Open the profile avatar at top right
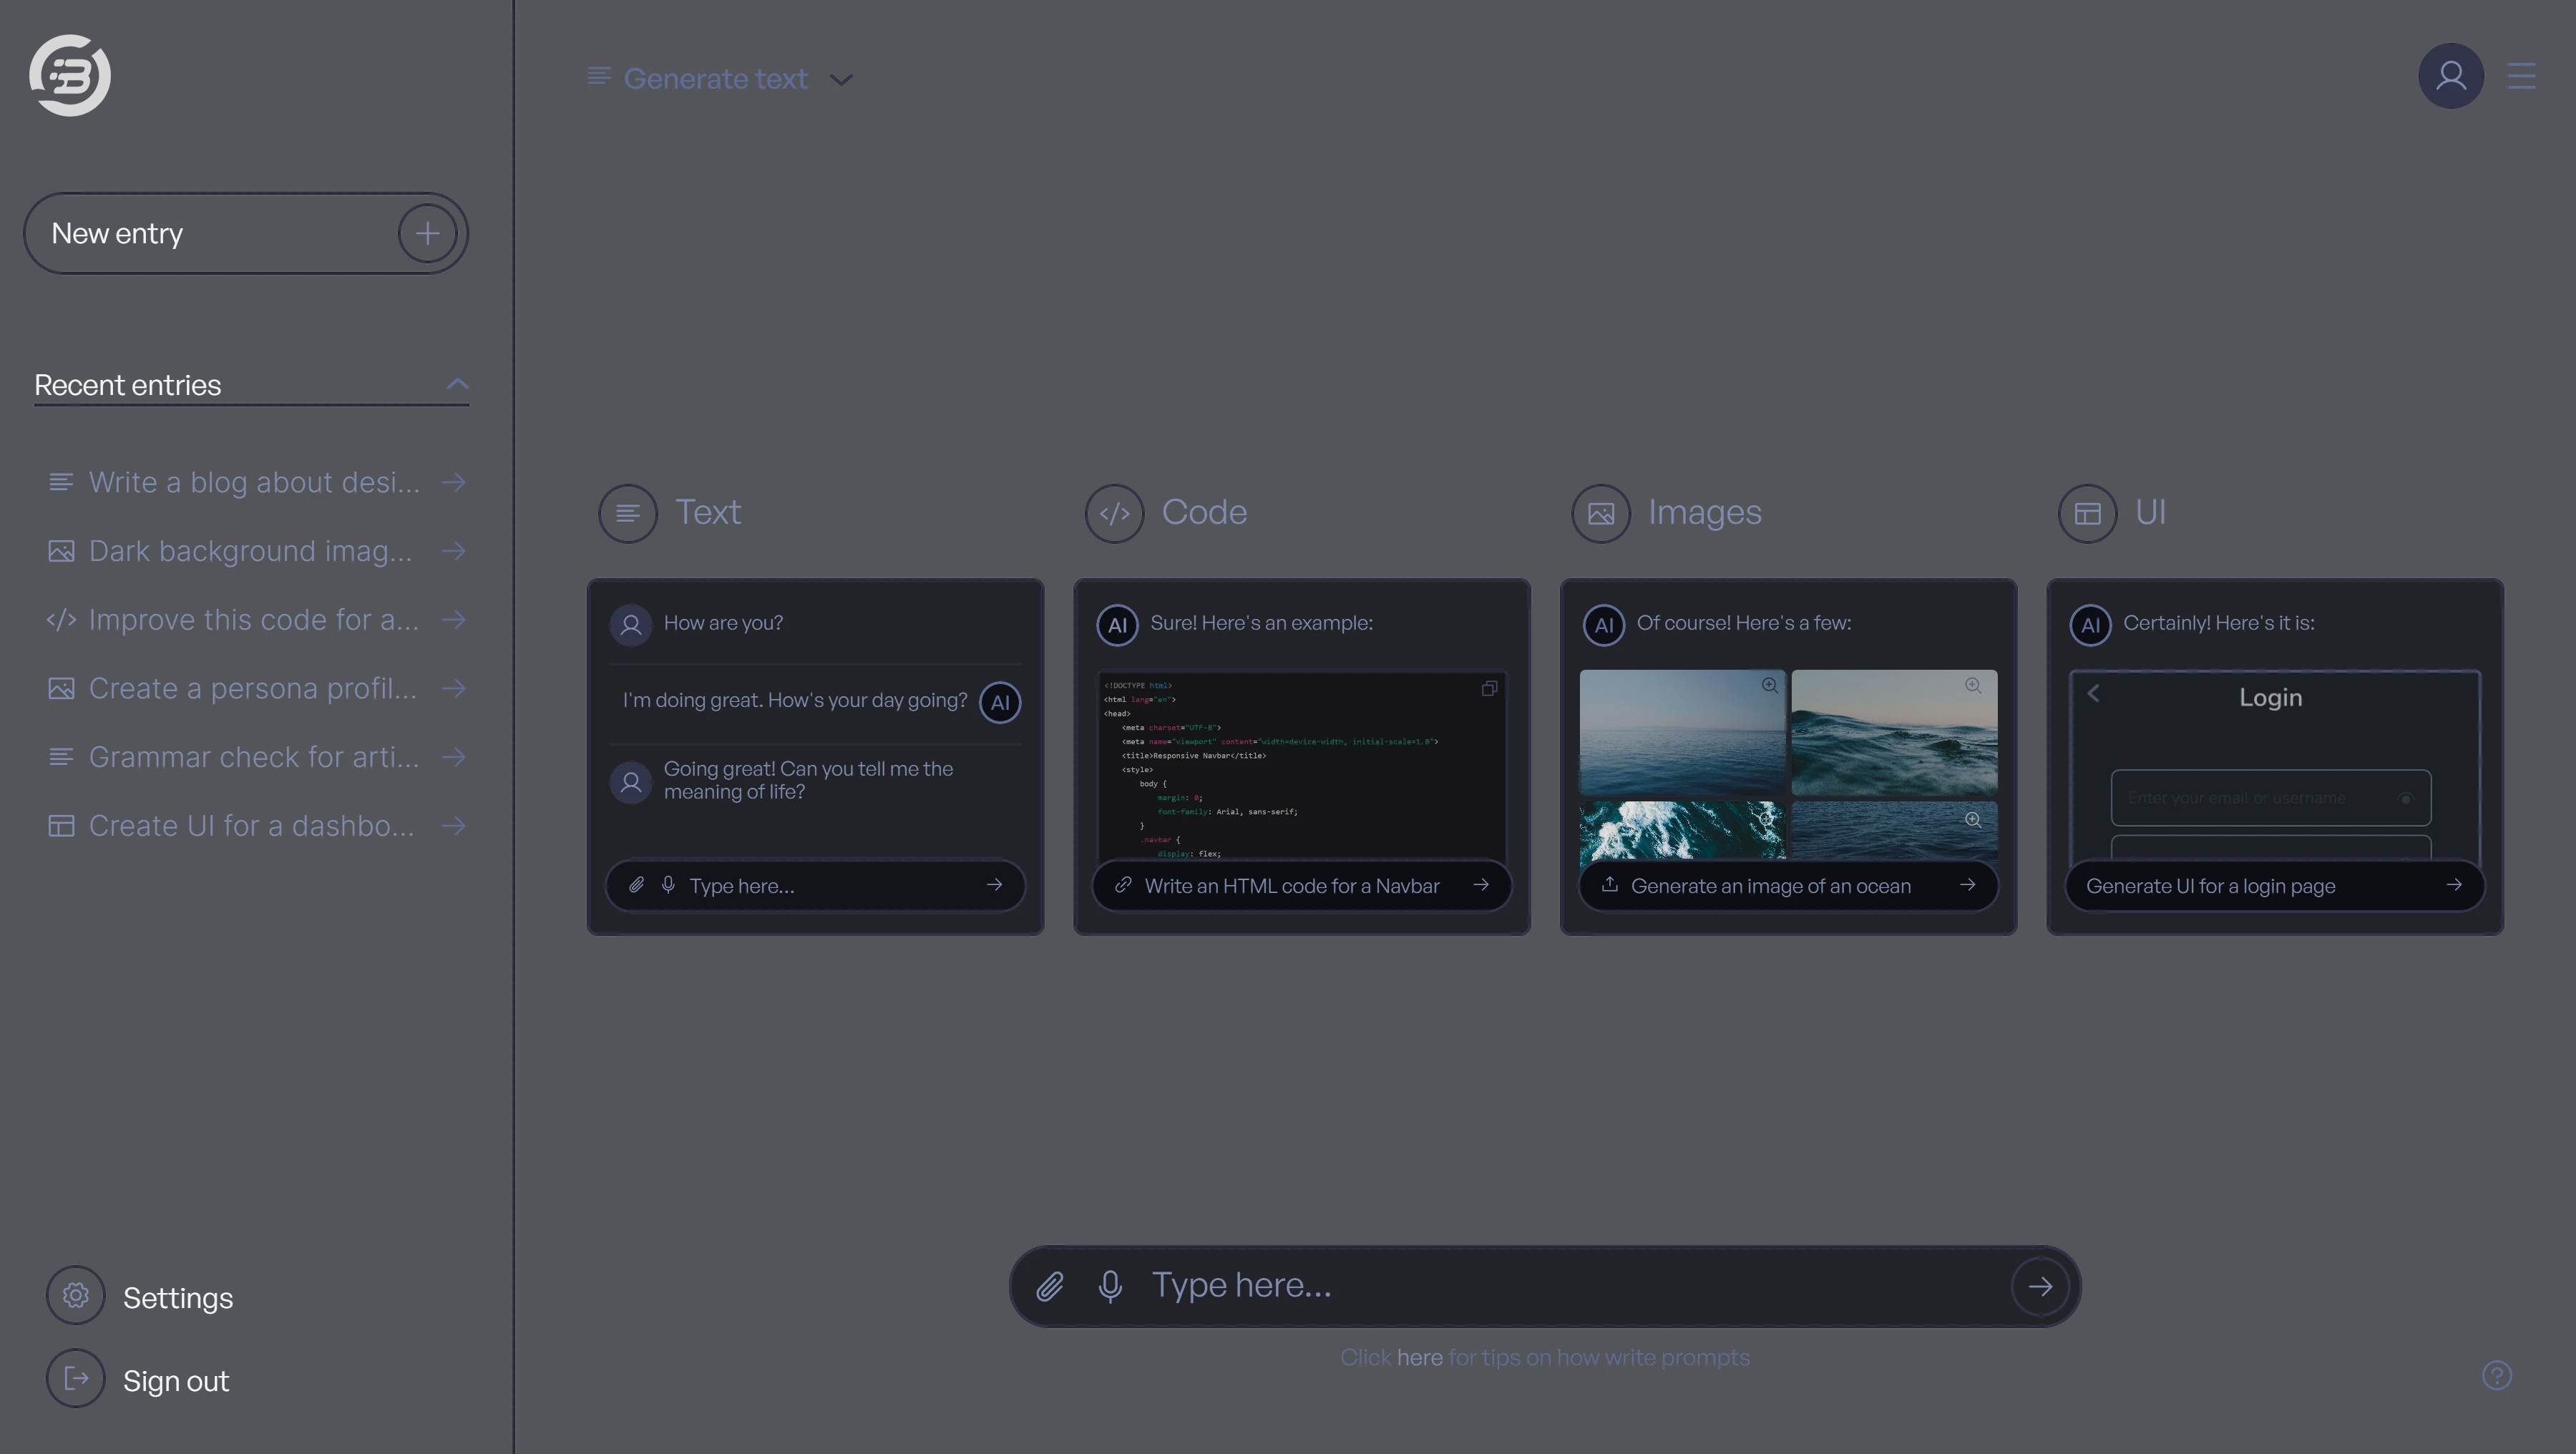Image resolution: width=2576 pixels, height=1454 pixels. (x=2450, y=75)
